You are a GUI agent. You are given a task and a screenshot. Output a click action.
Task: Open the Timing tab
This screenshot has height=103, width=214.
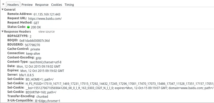69,5
